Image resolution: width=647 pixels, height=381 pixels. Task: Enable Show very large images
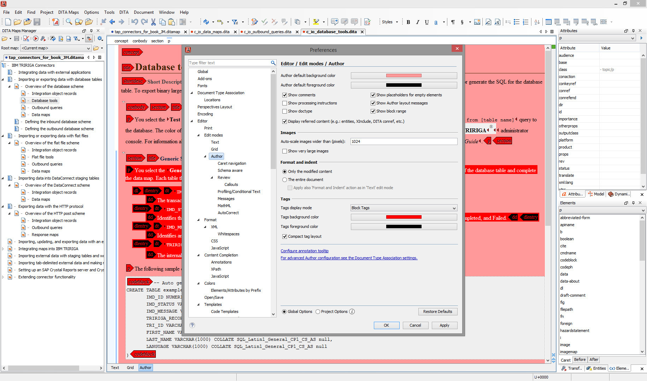284,151
